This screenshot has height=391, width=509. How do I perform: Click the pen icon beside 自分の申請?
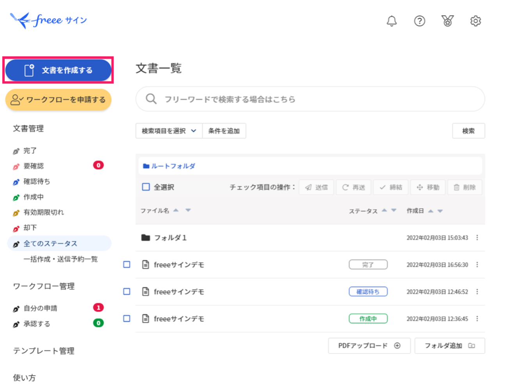(x=16, y=309)
